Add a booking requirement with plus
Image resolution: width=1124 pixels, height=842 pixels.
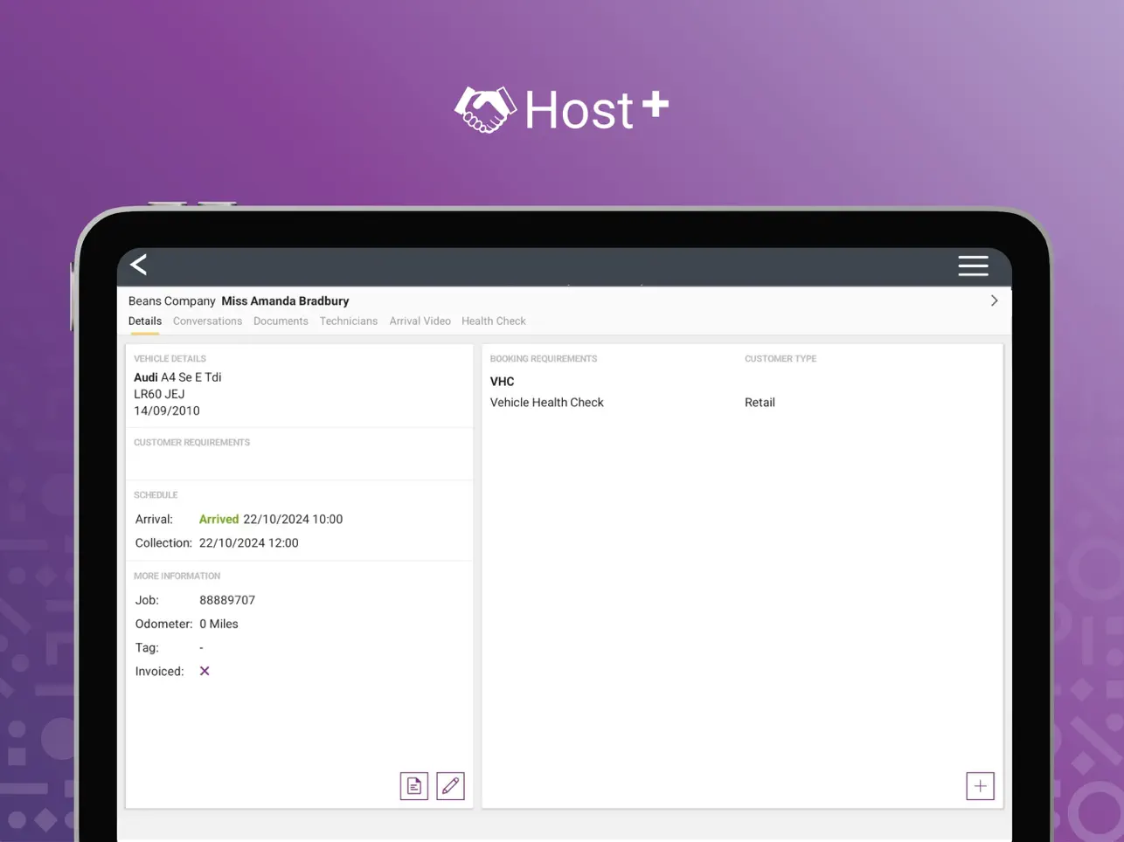click(x=980, y=786)
